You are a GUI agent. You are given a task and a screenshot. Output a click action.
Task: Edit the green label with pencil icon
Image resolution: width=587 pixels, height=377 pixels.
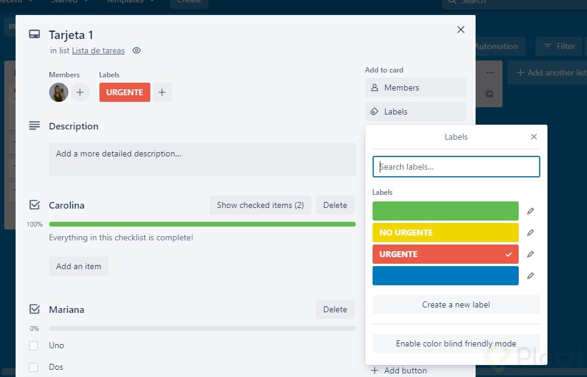pyautogui.click(x=530, y=211)
